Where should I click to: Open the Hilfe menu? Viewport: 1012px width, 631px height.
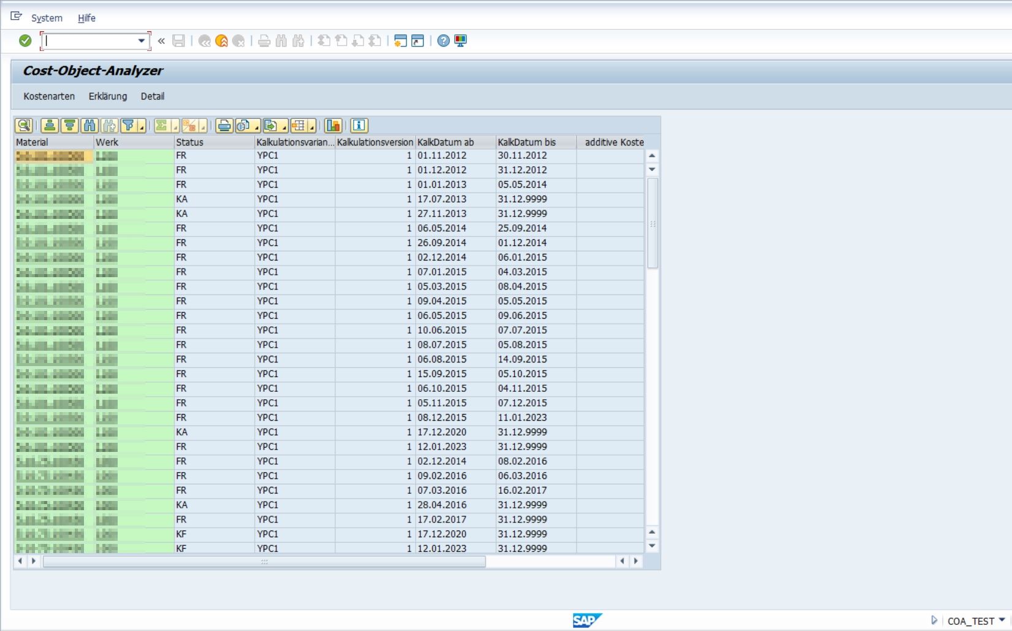coord(86,18)
